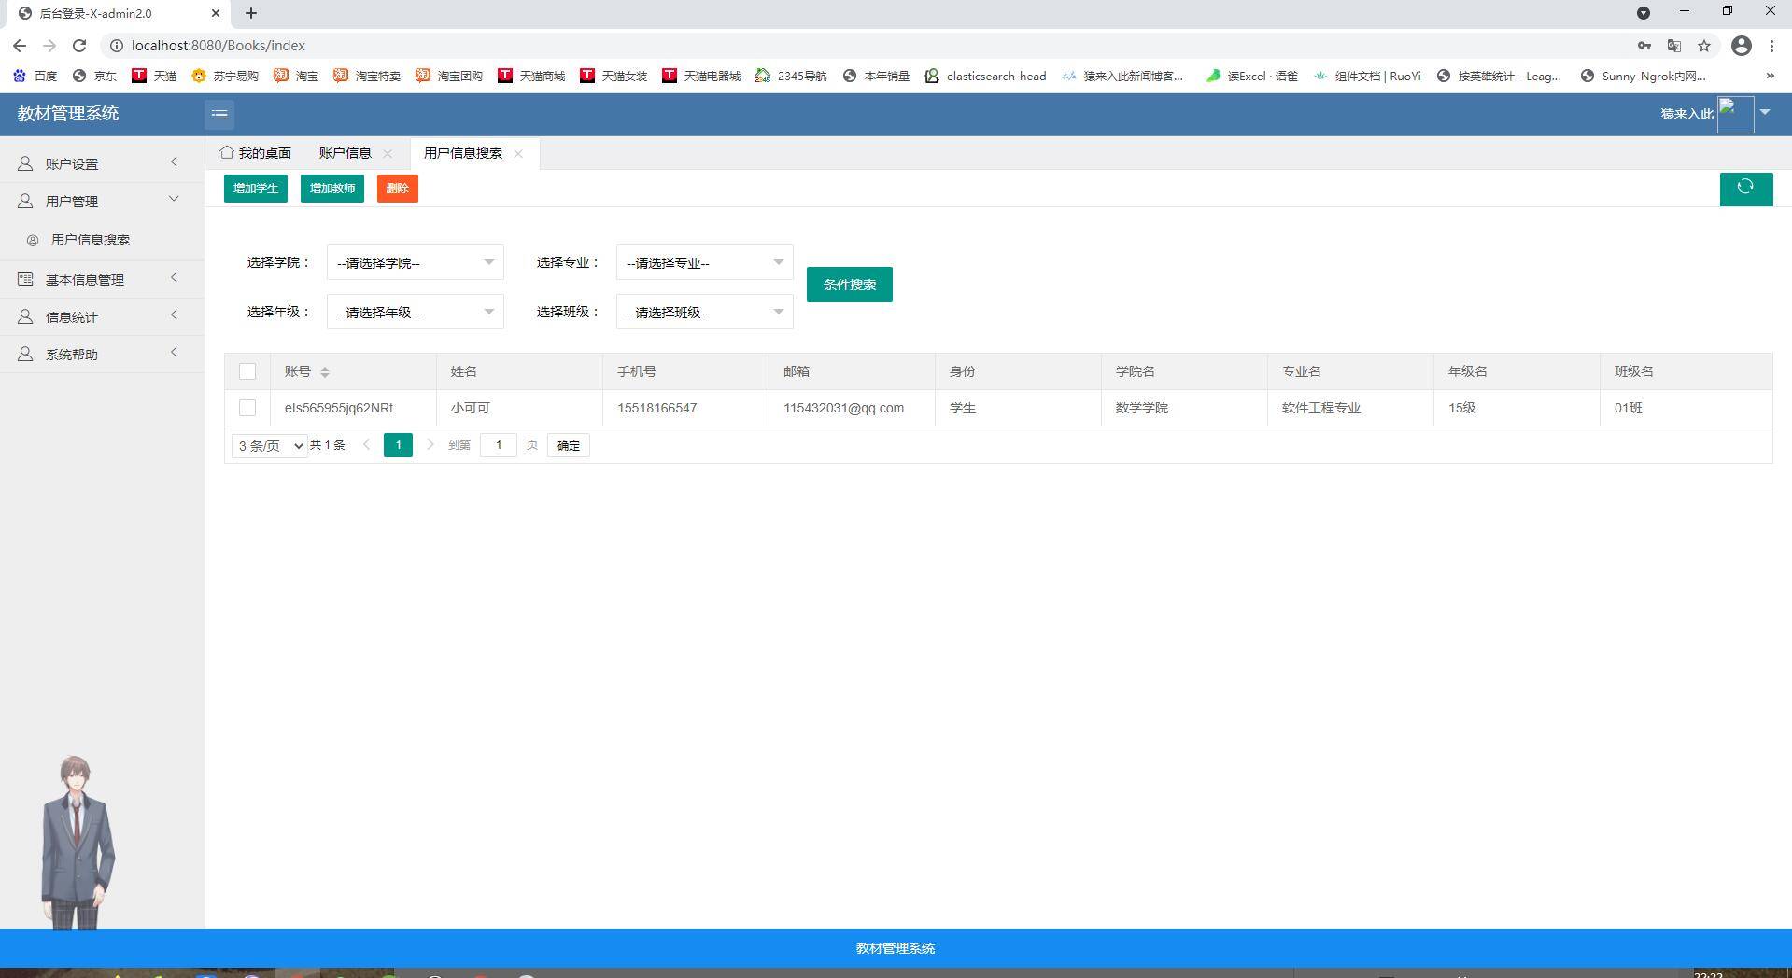The image size is (1792, 978).
Task: Open the Chrome profile avatar icon
Action: click(1741, 46)
